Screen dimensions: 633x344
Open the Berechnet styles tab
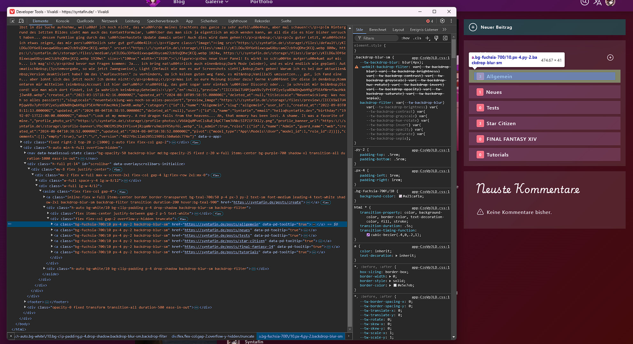point(378,30)
